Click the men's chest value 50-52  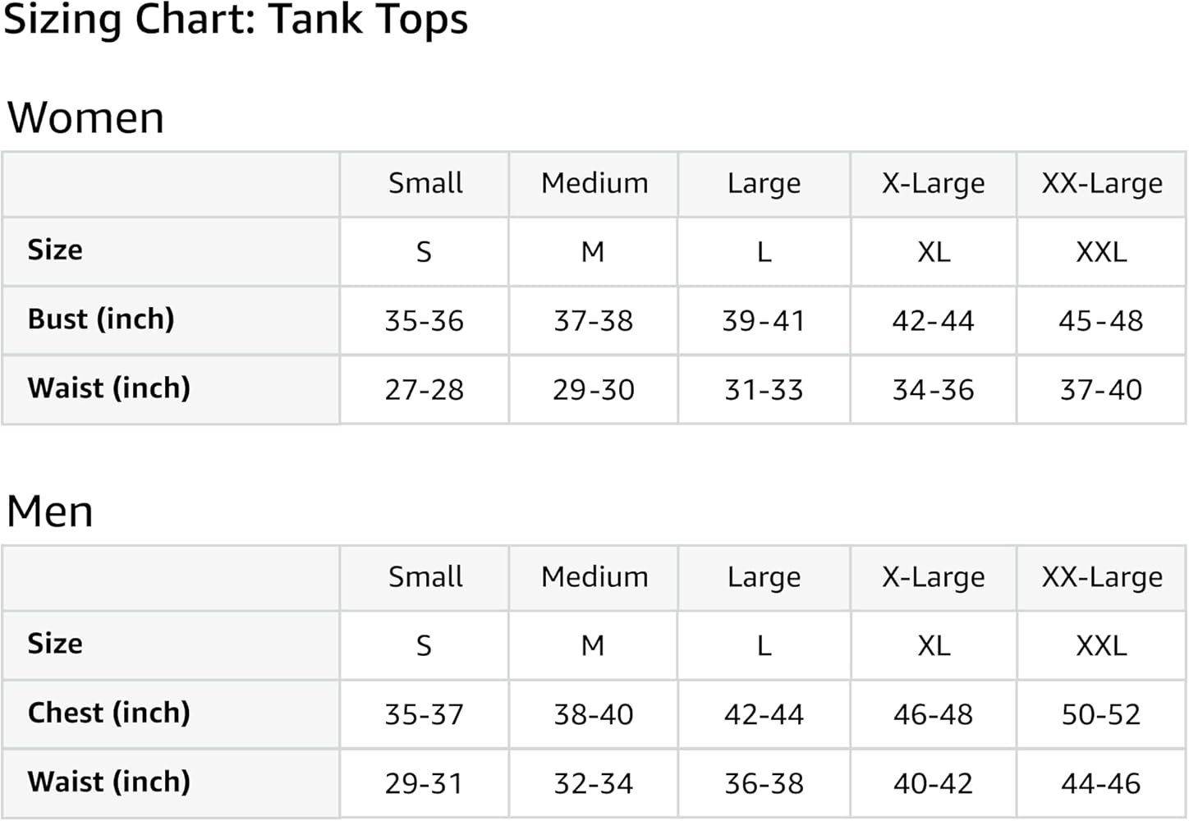[1101, 715]
